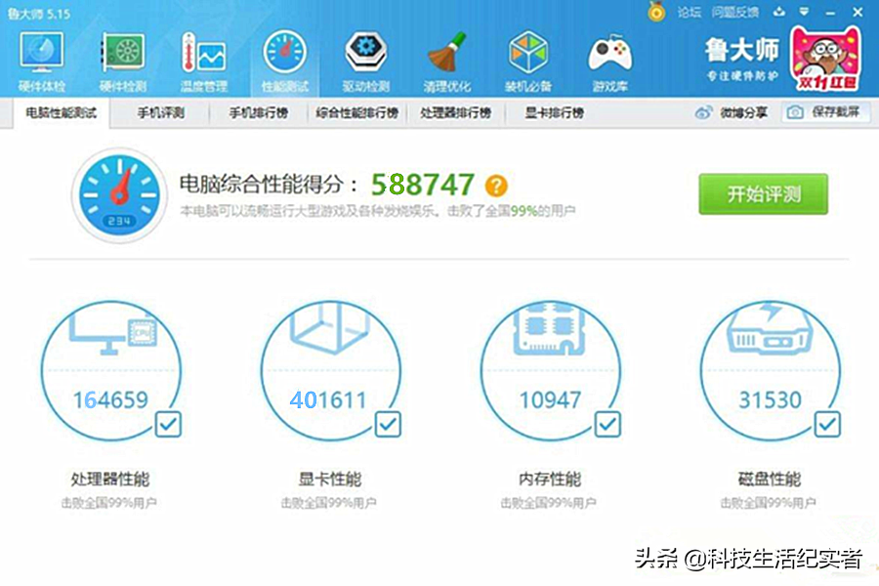Click the 保存截屏 screenshot button
Image resolution: width=879 pixels, height=586 pixels.
pos(825,113)
